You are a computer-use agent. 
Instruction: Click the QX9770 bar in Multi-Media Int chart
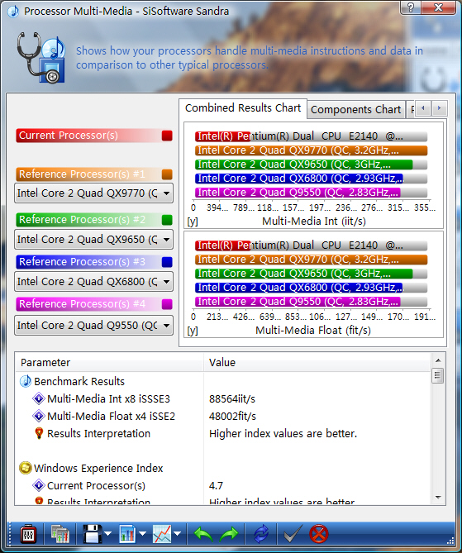[311, 150]
